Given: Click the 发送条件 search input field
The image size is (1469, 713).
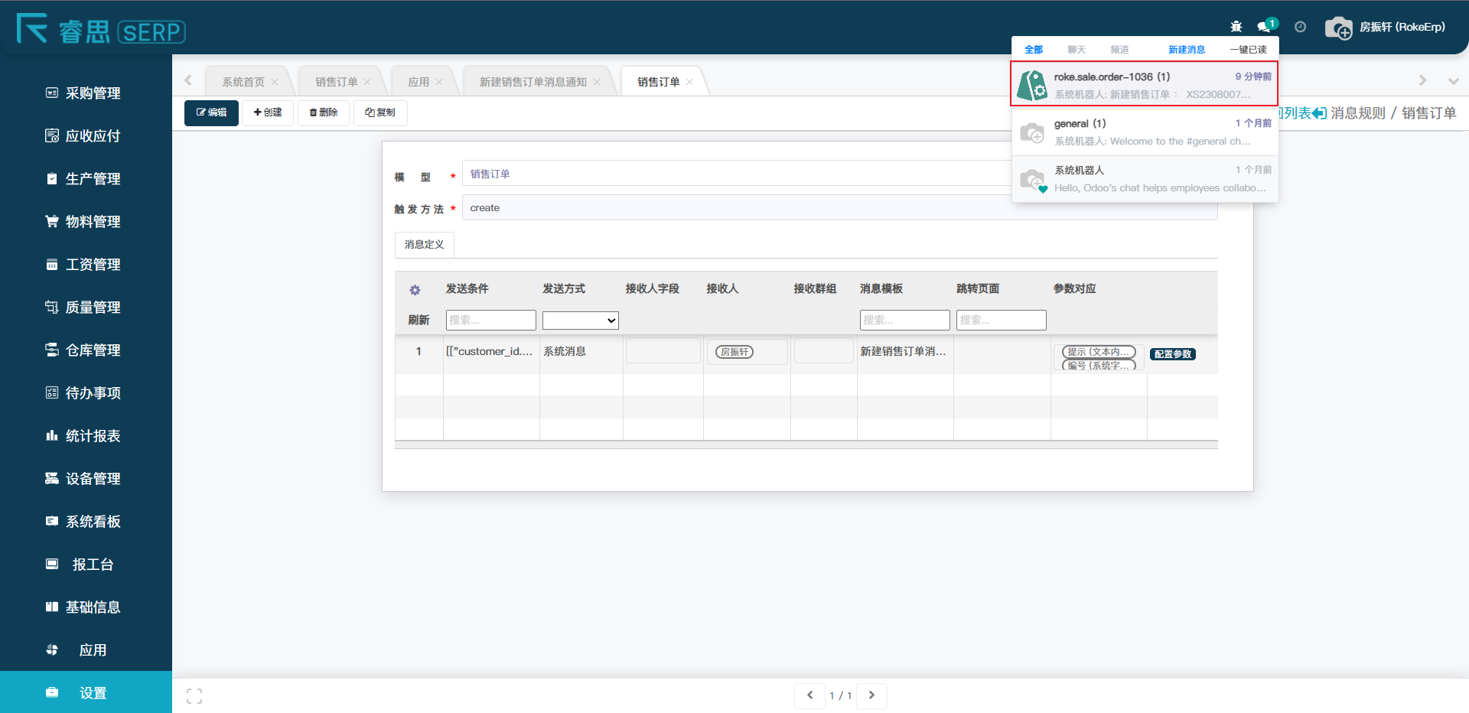Looking at the screenshot, I should click(490, 320).
